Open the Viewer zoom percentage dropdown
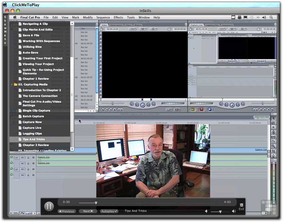The height and width of the screenshot is (222, 283). [133, 29]
